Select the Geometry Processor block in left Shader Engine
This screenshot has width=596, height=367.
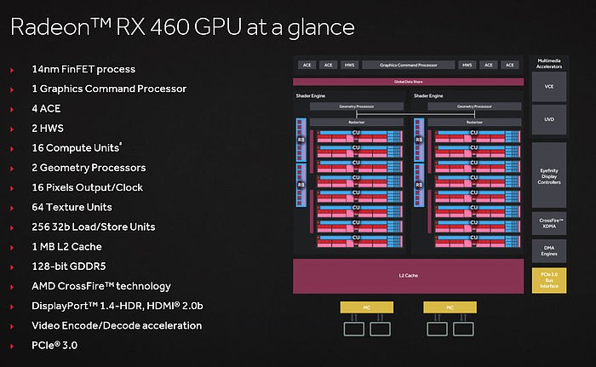357,106
